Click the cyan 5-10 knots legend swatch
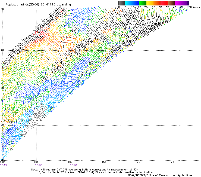The height and width of the screenshot is (177, 201). [x=129, y=3]
